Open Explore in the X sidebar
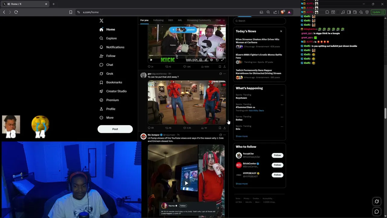The height and width of the screenshot is (218, 387). (108, 38)
